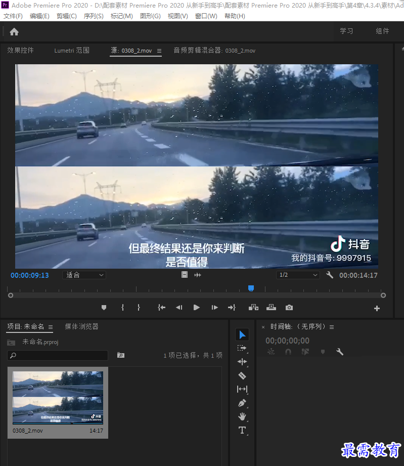404x466 pixels.
Task: Select the Ripple Edit tool
Action: pos(242,362)
